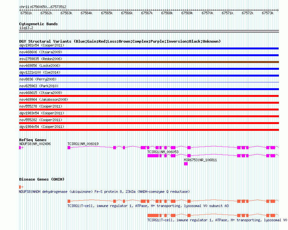
Task: Click the esv2759835 (Redon2006) variant label
Action: point(41,59)
